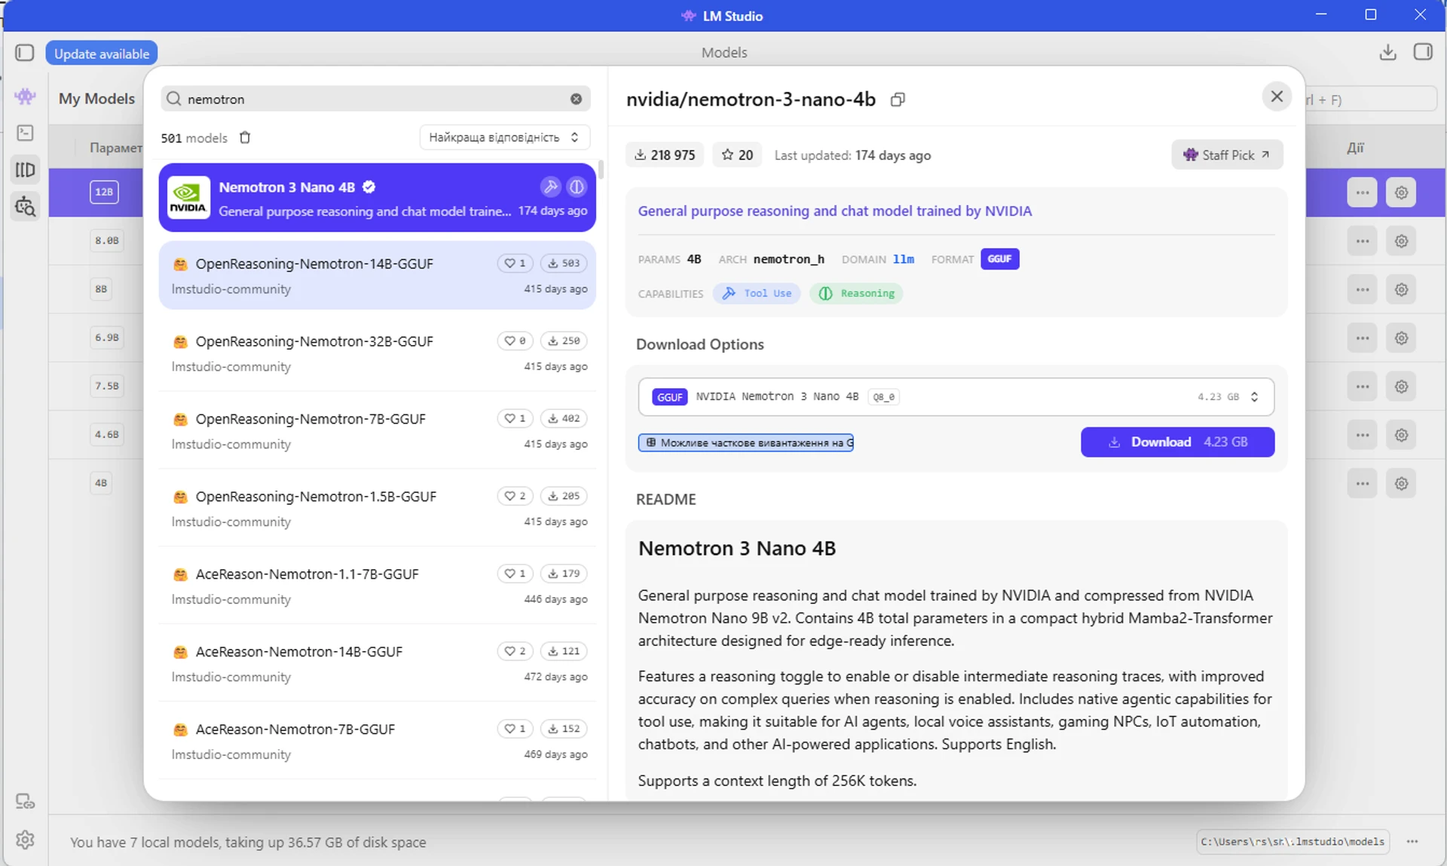1447x866 pixels.
Task: Select the Nemotron 3 Nano 4B search result
Action: coord(377,197)
